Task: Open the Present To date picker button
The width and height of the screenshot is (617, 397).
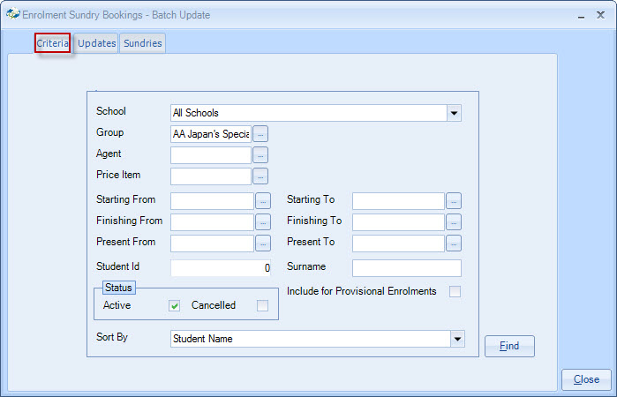Action: click(x=453, y=243)
